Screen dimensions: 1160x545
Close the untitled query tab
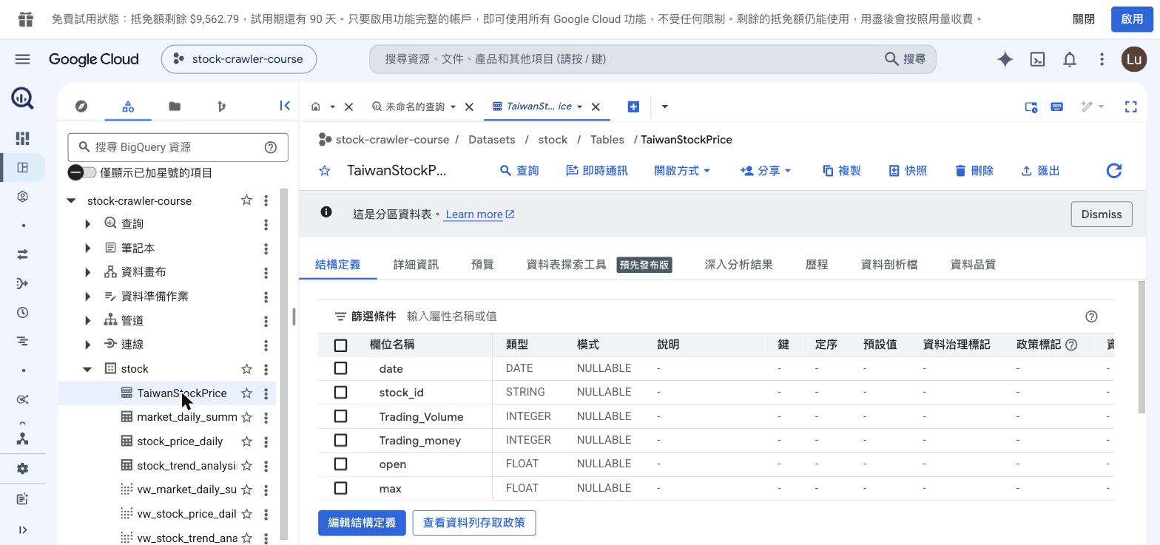pos(469,106)
